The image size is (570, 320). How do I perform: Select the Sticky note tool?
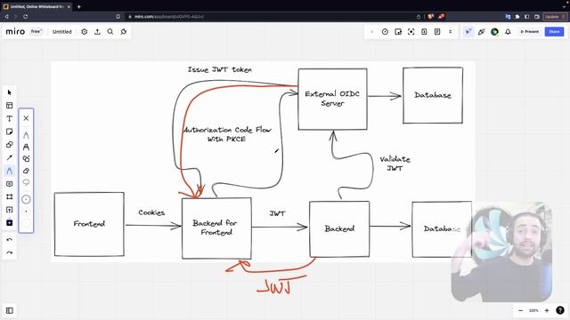(x=10, y=132)
